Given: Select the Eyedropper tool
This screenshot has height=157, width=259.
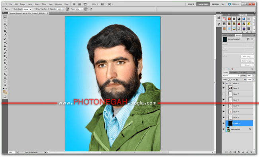Looking at the screenshot, I should pos(5,35).
